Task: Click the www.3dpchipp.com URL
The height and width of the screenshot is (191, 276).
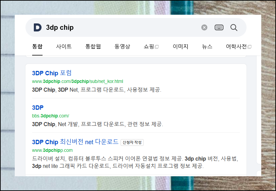Action: click(x=52, y=150)
